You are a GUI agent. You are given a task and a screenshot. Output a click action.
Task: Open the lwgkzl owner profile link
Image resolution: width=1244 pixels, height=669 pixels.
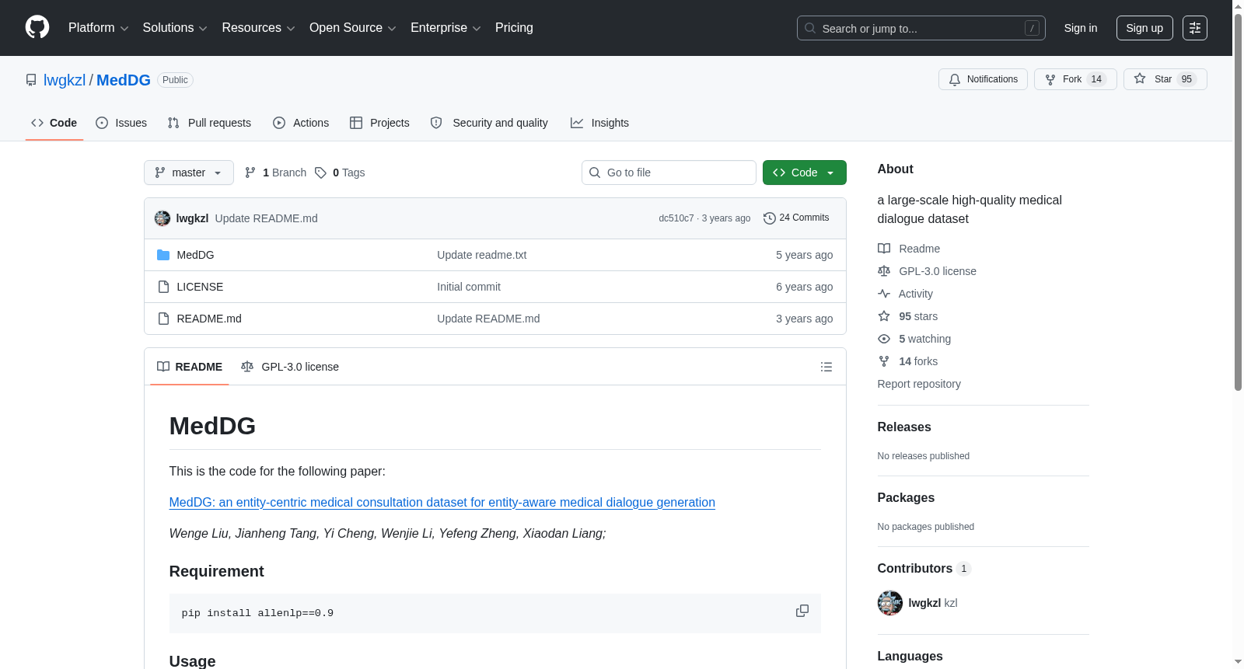coord(65,80)
